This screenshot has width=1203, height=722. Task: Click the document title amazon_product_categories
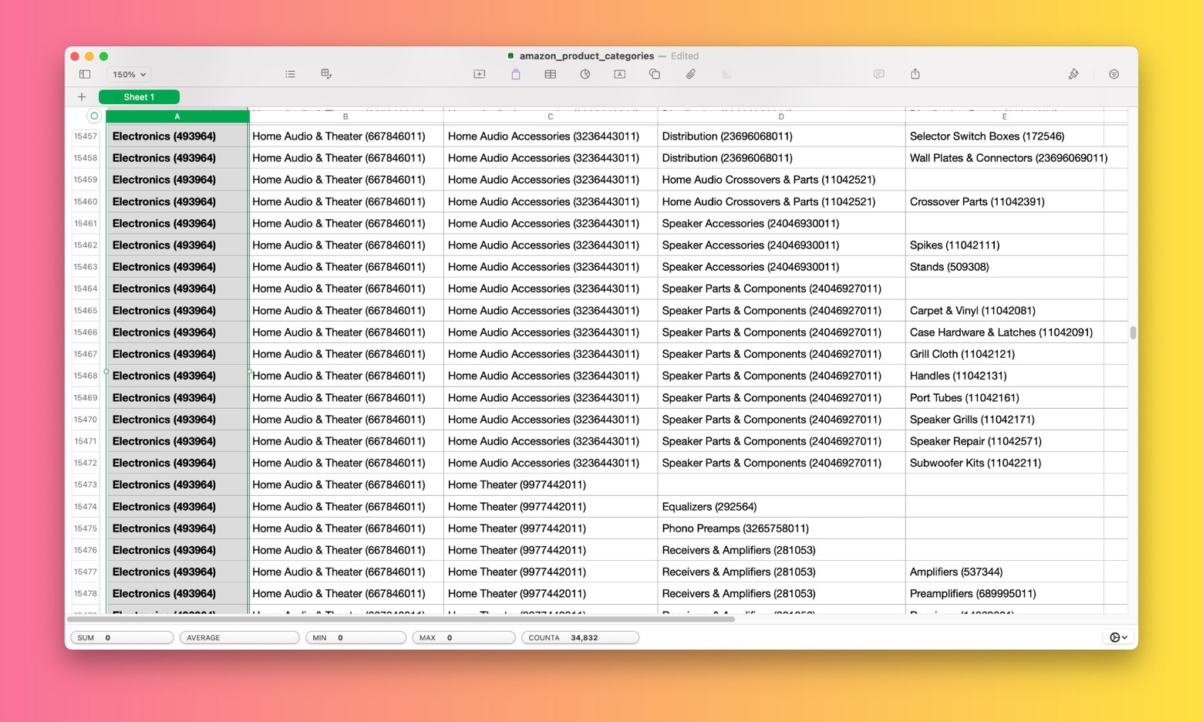pyautogui.click(x=586, y=56)
